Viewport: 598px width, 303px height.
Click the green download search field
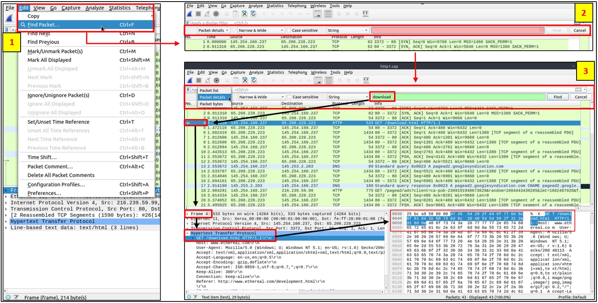click(x=458, y=97)
